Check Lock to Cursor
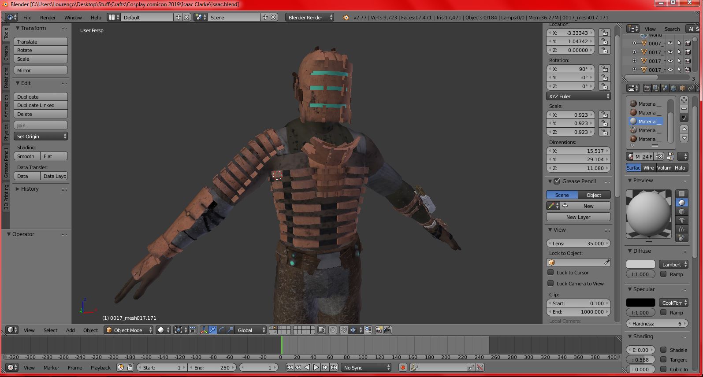Viewport: 703px width, 377px height. coord(550,272)
